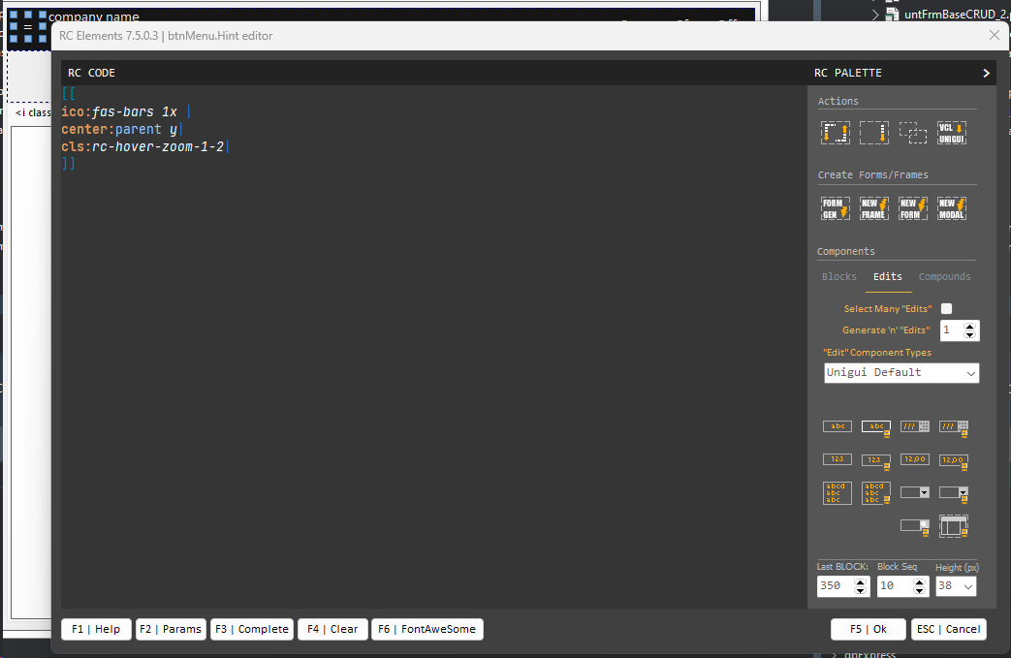The image size is (1011, 658).
Task: Select the plain 'abcd' memo edit component
Action: pyautogui.click(x=837, y=493)
